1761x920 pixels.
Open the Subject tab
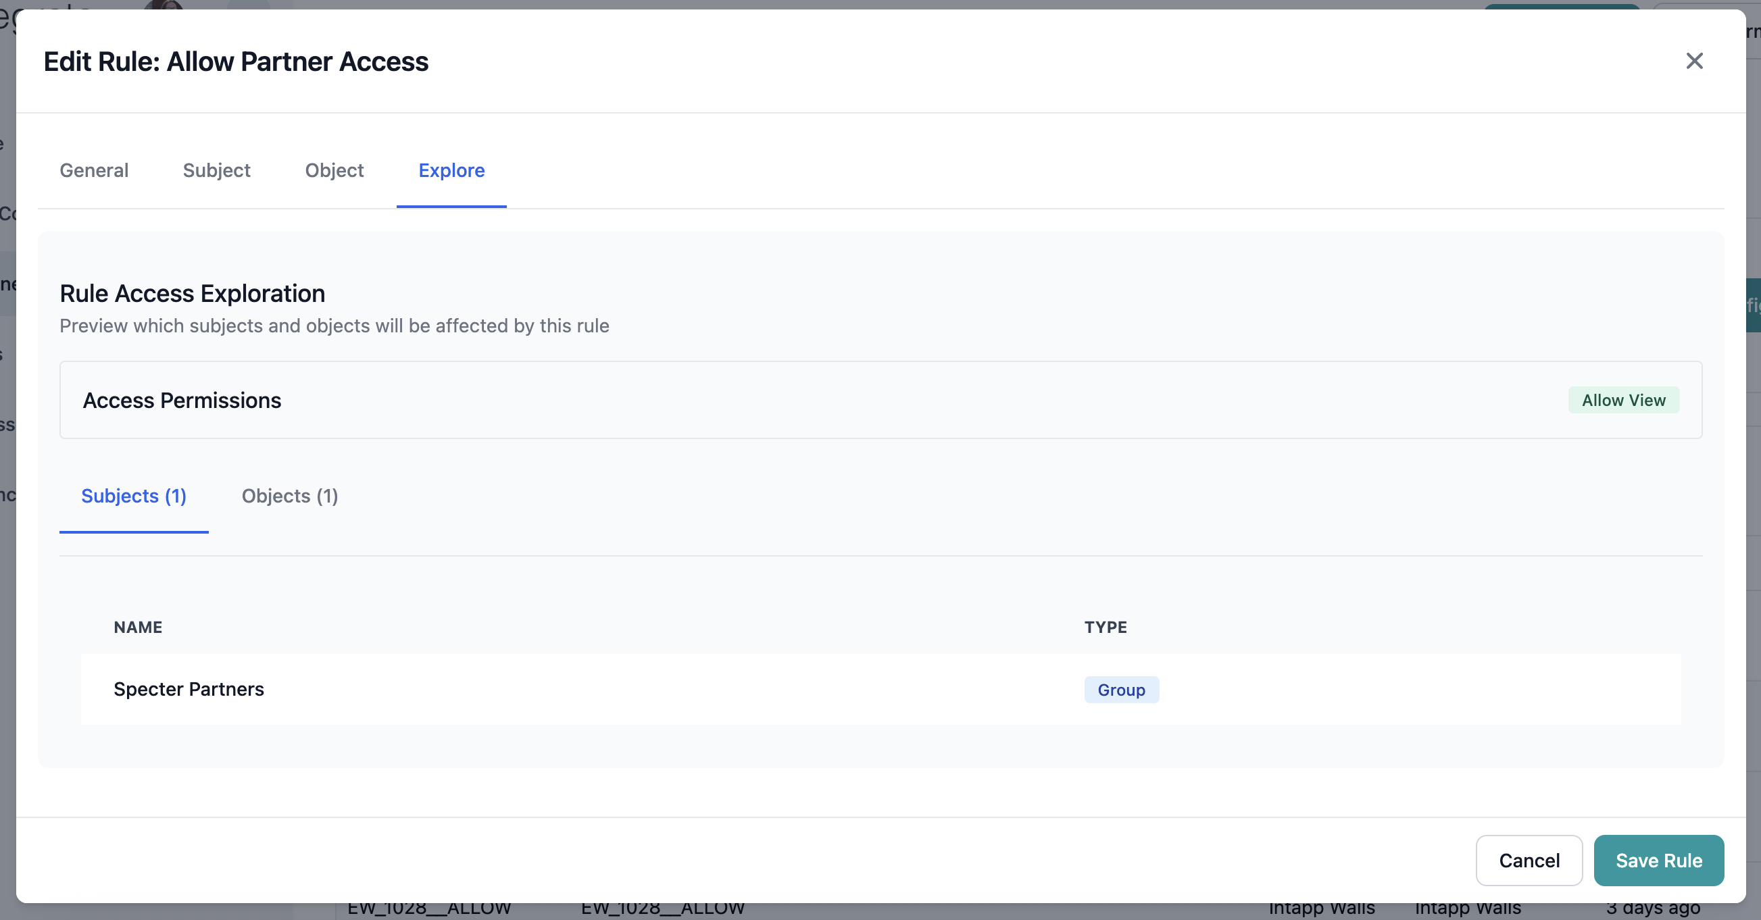pos(216,170)
